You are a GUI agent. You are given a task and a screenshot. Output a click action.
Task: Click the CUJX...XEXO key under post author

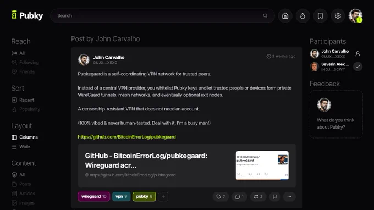point(105,63)
